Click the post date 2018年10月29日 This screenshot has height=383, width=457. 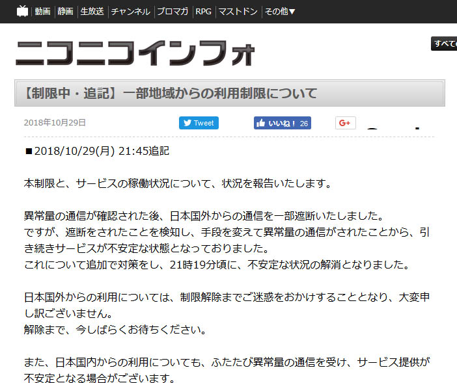(x=55, y=123)
